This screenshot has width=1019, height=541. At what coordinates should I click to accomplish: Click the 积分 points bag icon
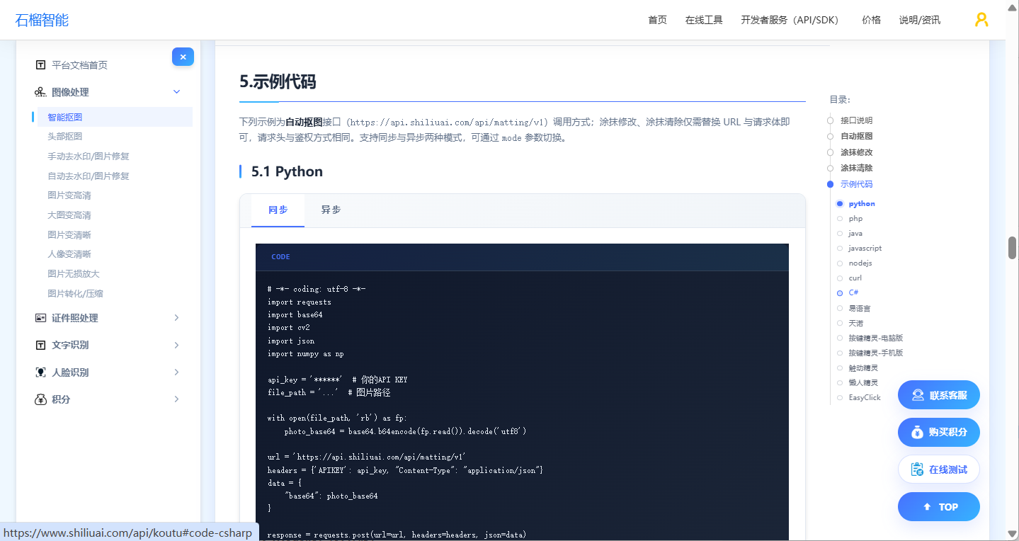point(40,399)
